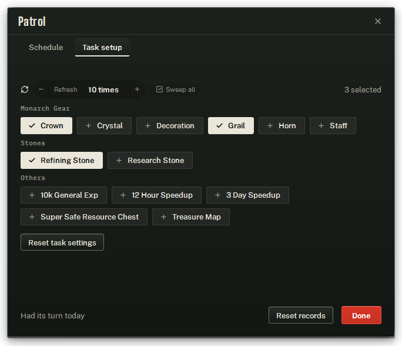
Task: Click the 3 selected counter text
Action: pyautogui.click(x=363, y=89)
